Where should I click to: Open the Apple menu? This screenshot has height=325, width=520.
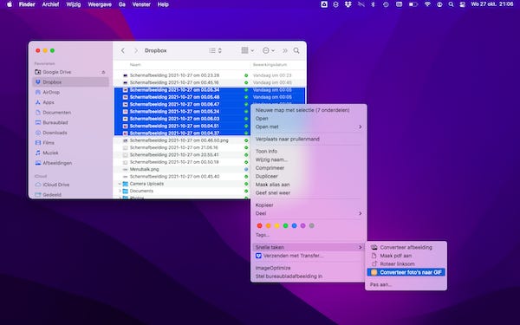[10, 4]
